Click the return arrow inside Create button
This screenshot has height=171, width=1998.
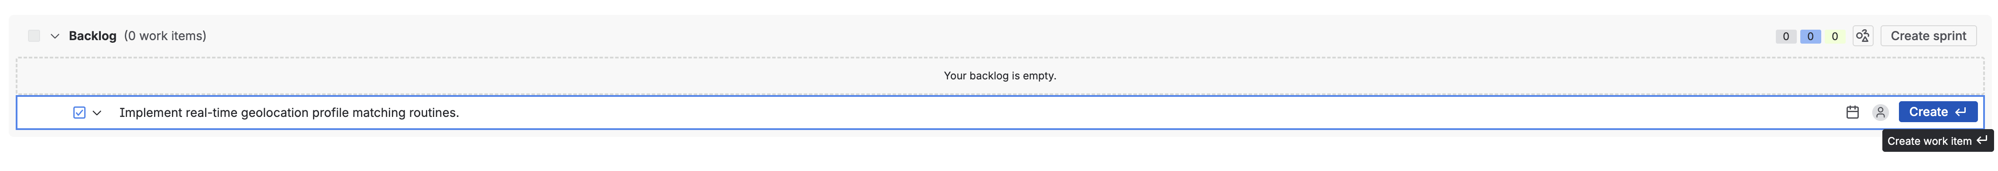(x=1961, y=112)
